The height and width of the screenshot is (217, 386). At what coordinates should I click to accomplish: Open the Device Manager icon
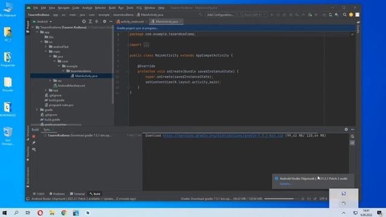331,14
